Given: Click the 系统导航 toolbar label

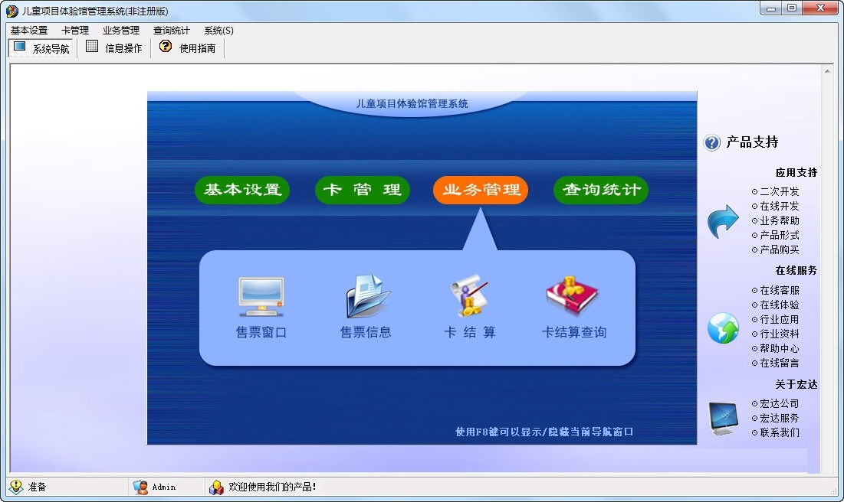Looking at the screenshot, I should pyautogui.click(x=51, y=49).
